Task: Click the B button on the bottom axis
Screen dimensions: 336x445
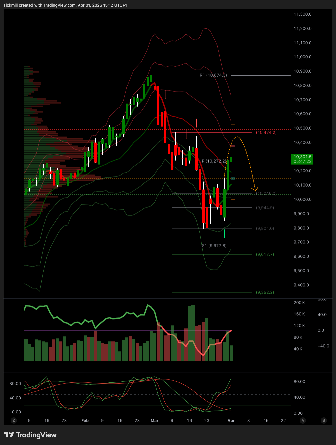Action: 323,421
